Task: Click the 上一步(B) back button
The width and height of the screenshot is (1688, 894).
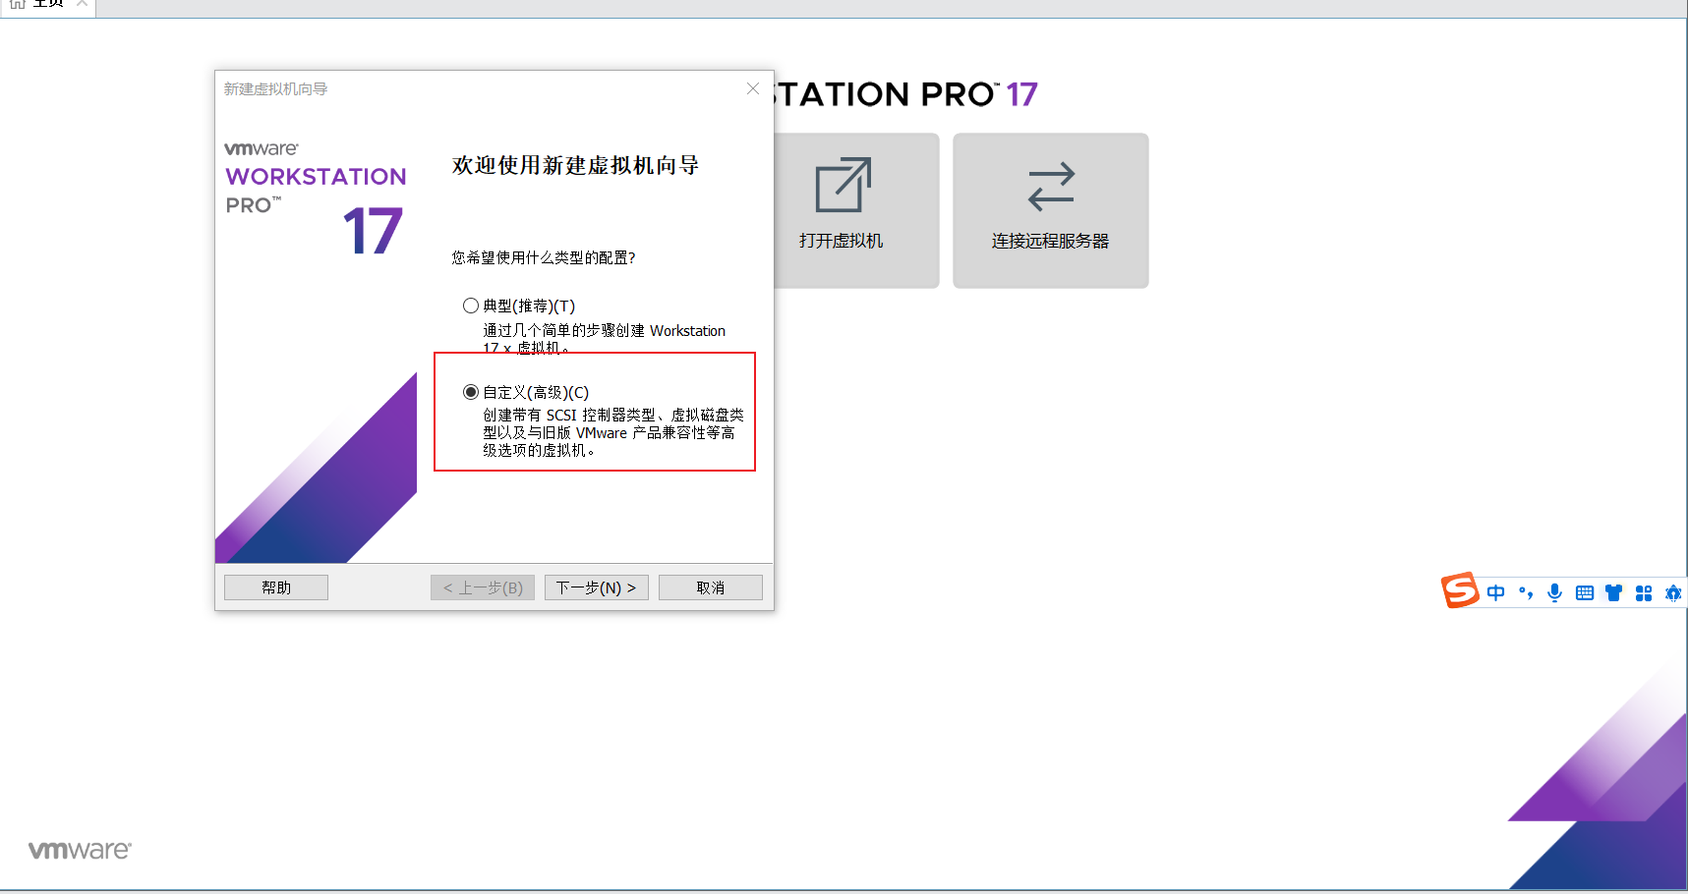Action: coord(483,587)
